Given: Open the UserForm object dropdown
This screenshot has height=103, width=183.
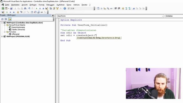Looking at the screenshot, I should tap(163, 16).
